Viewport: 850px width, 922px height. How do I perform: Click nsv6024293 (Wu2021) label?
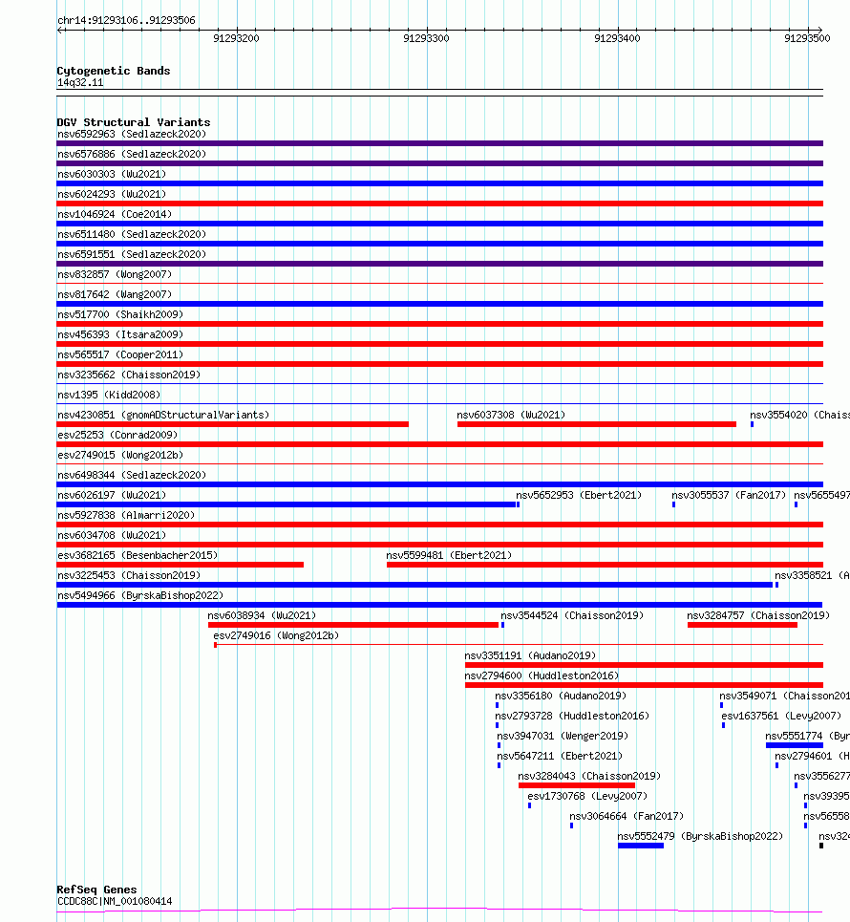click(112, 194)
